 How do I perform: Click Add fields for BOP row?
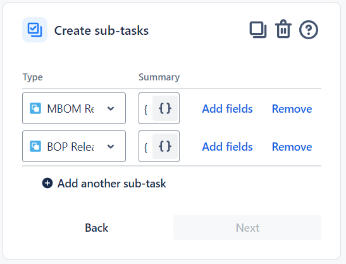point(227,146)
